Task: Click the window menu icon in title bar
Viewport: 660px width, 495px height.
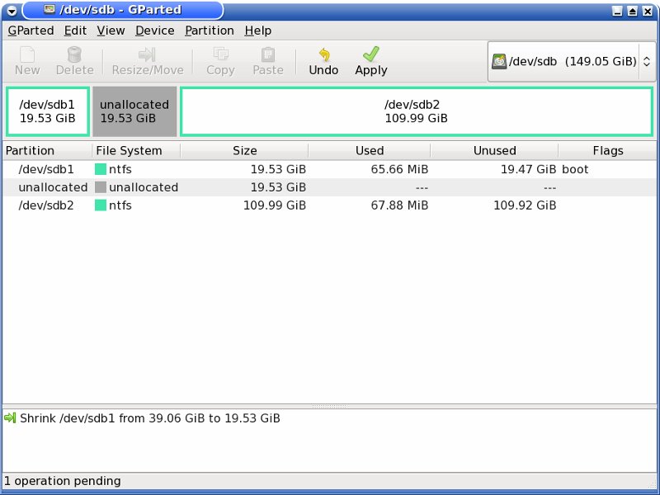Action: click(12, 11)
